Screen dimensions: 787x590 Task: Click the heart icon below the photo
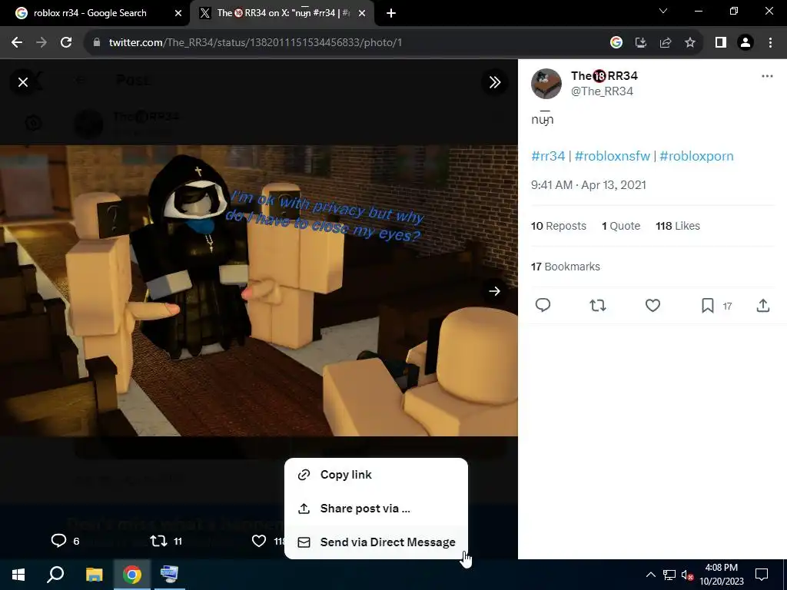point(259,541)
